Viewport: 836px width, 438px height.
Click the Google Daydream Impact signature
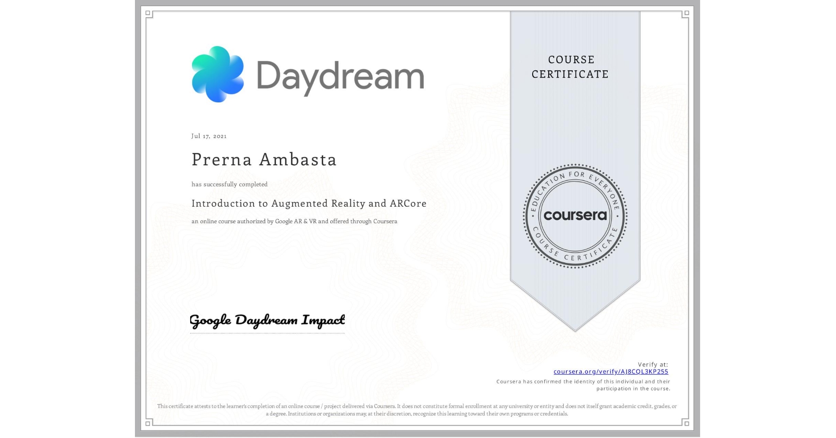point(266,320)
